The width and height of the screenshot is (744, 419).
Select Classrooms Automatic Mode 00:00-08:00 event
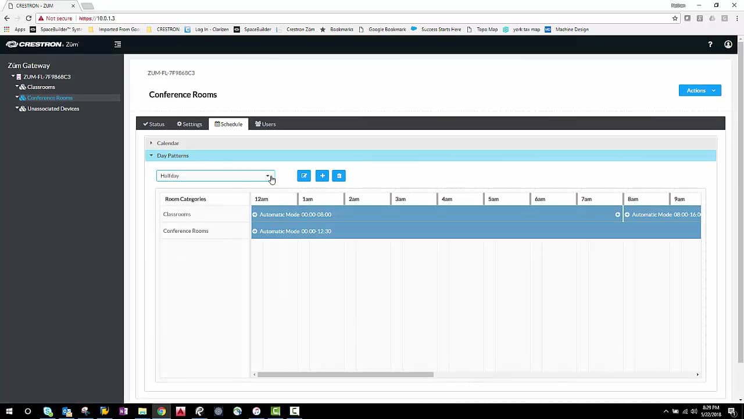click(x=437, y=214)
